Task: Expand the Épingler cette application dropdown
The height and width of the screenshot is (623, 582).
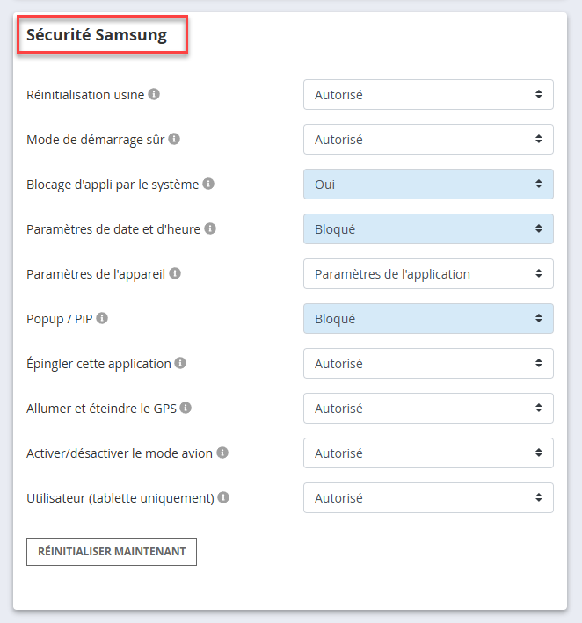Action: [428, 364]
